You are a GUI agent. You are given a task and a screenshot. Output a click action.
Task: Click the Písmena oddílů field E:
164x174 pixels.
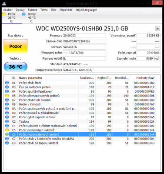[x=84, y=58]
